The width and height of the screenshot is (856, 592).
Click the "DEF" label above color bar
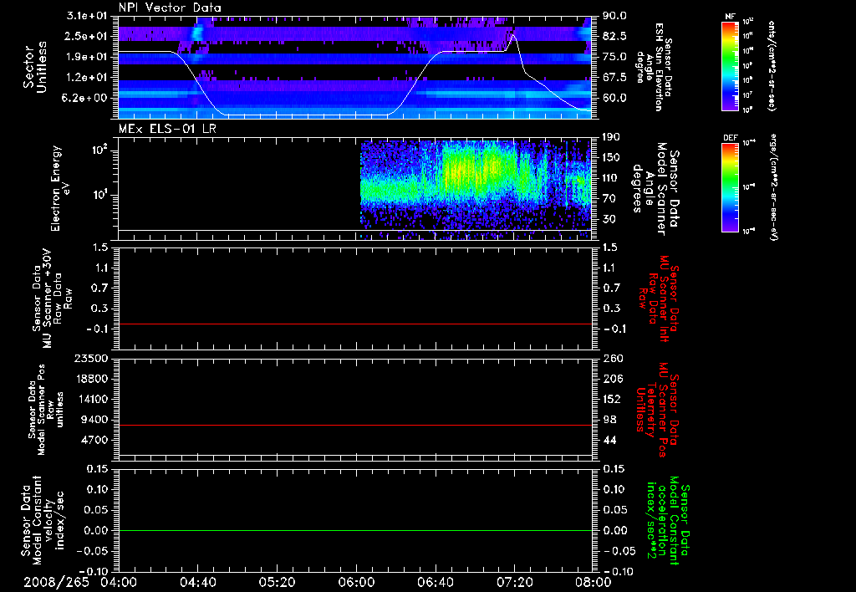tap(731, 138)
